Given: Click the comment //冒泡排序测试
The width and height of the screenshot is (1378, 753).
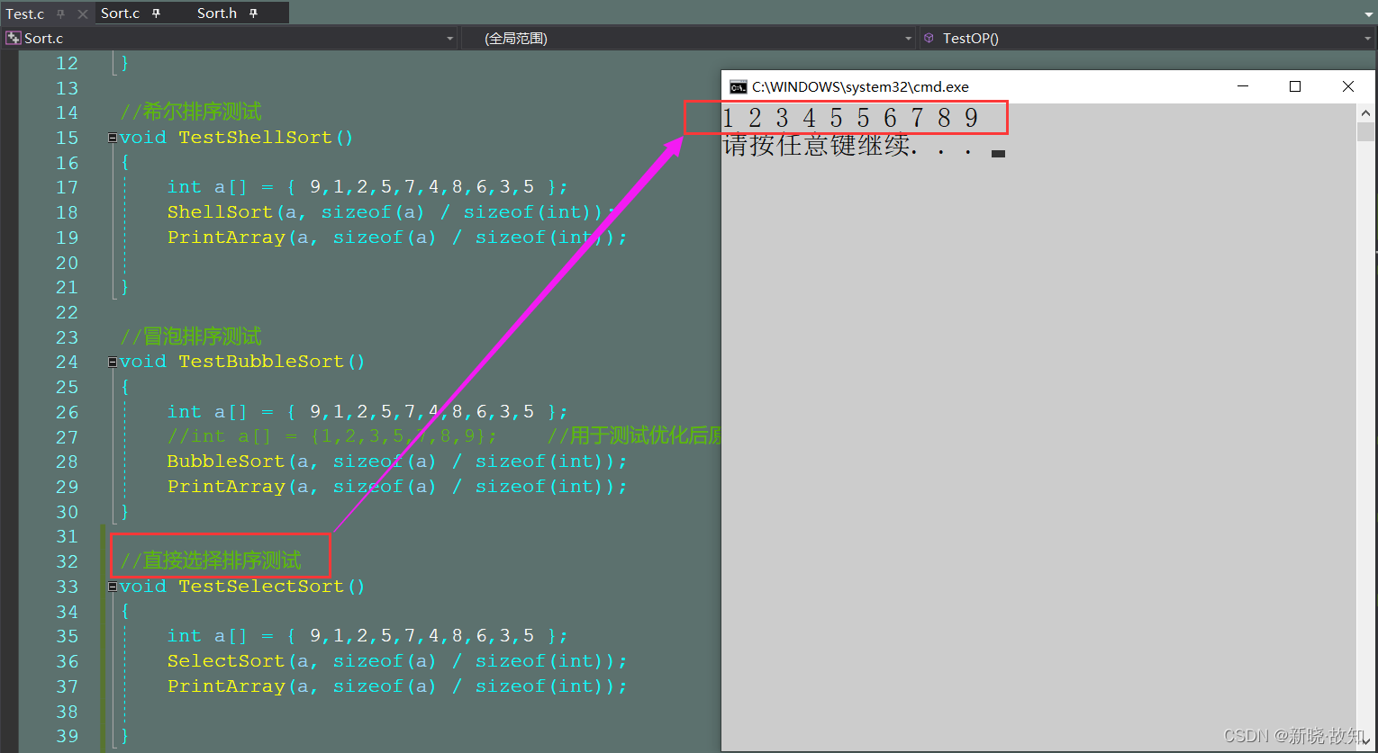Looking at the screenshot, I should click(x=191, y=336).
